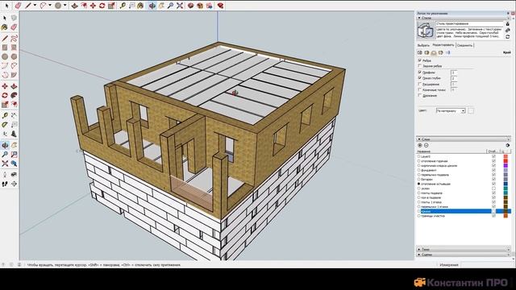Image resolution: width=516 pixels, height=290 pixels.
Task: Open the Modeling settings icon in Styles
Action: [448, 52]
